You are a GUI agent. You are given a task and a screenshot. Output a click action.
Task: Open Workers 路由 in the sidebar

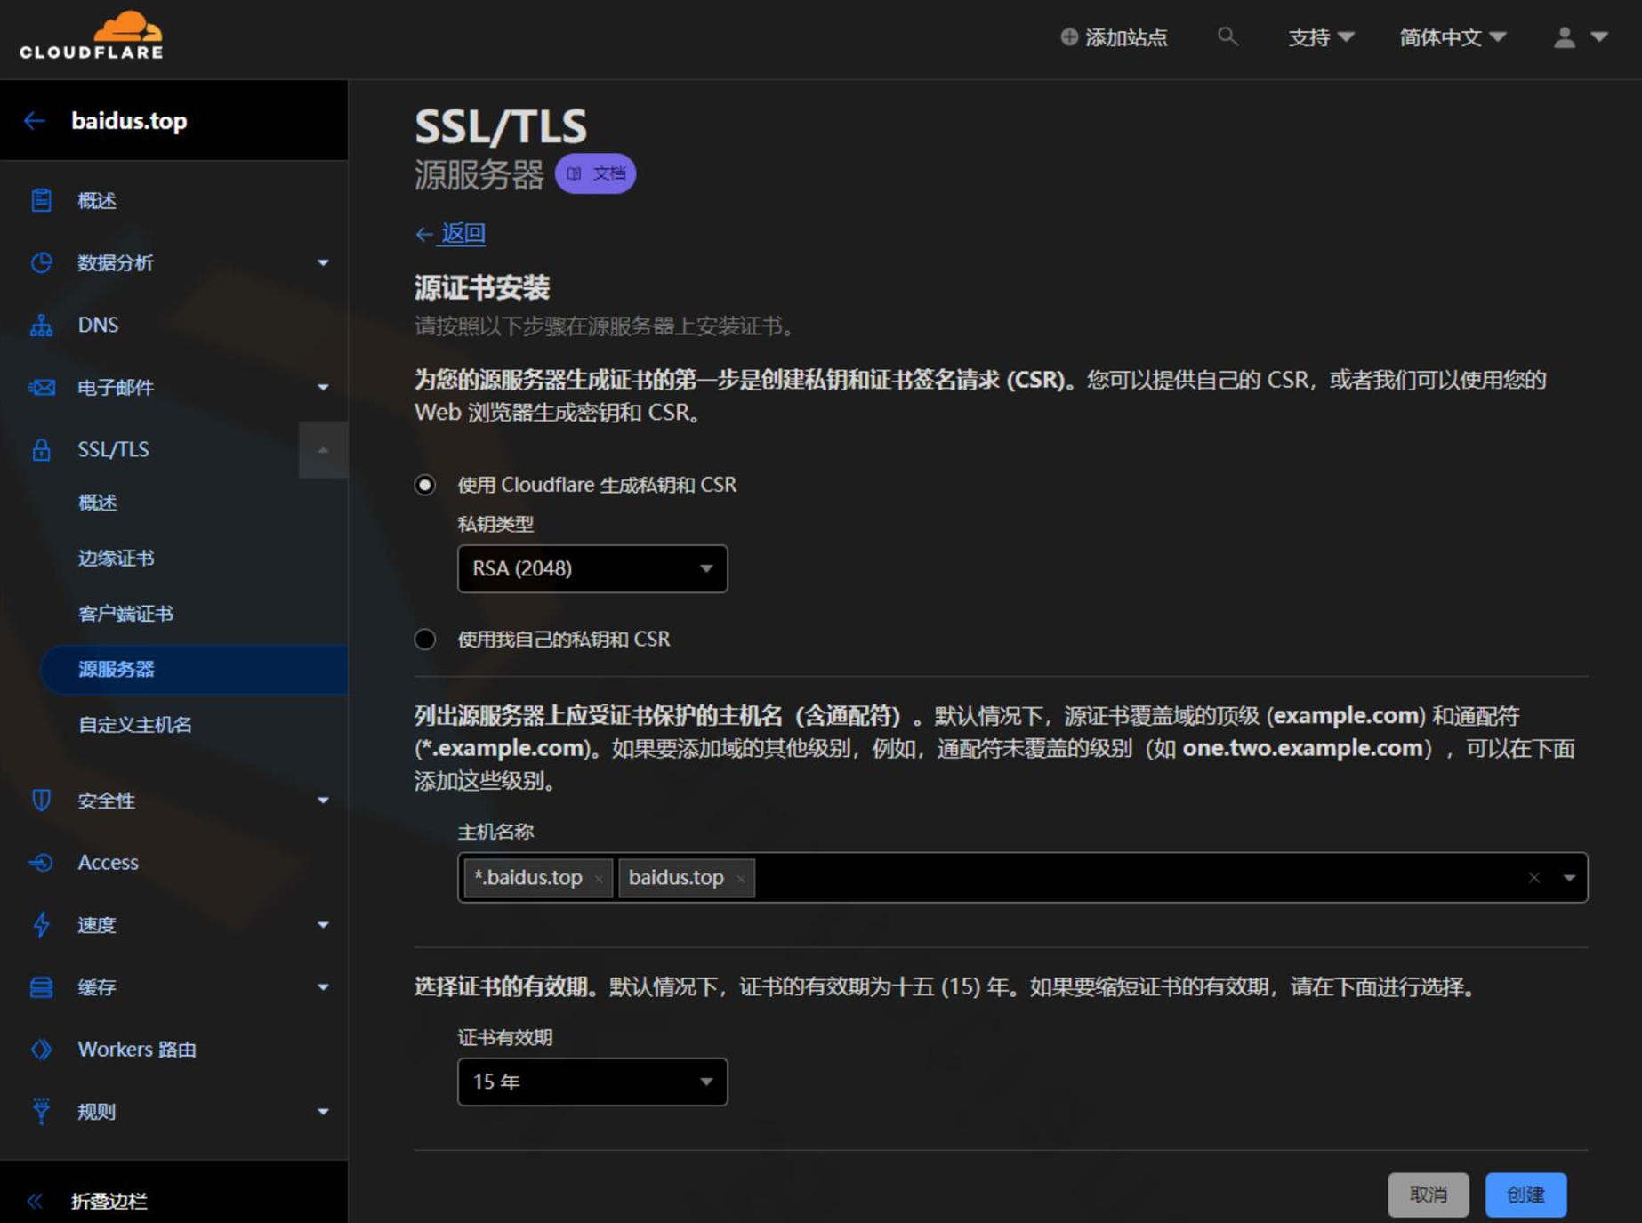point(137,1050)
